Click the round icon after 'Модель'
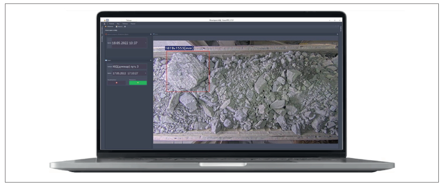Viewport: 444px width, 186px height. [x=125, y=27]
